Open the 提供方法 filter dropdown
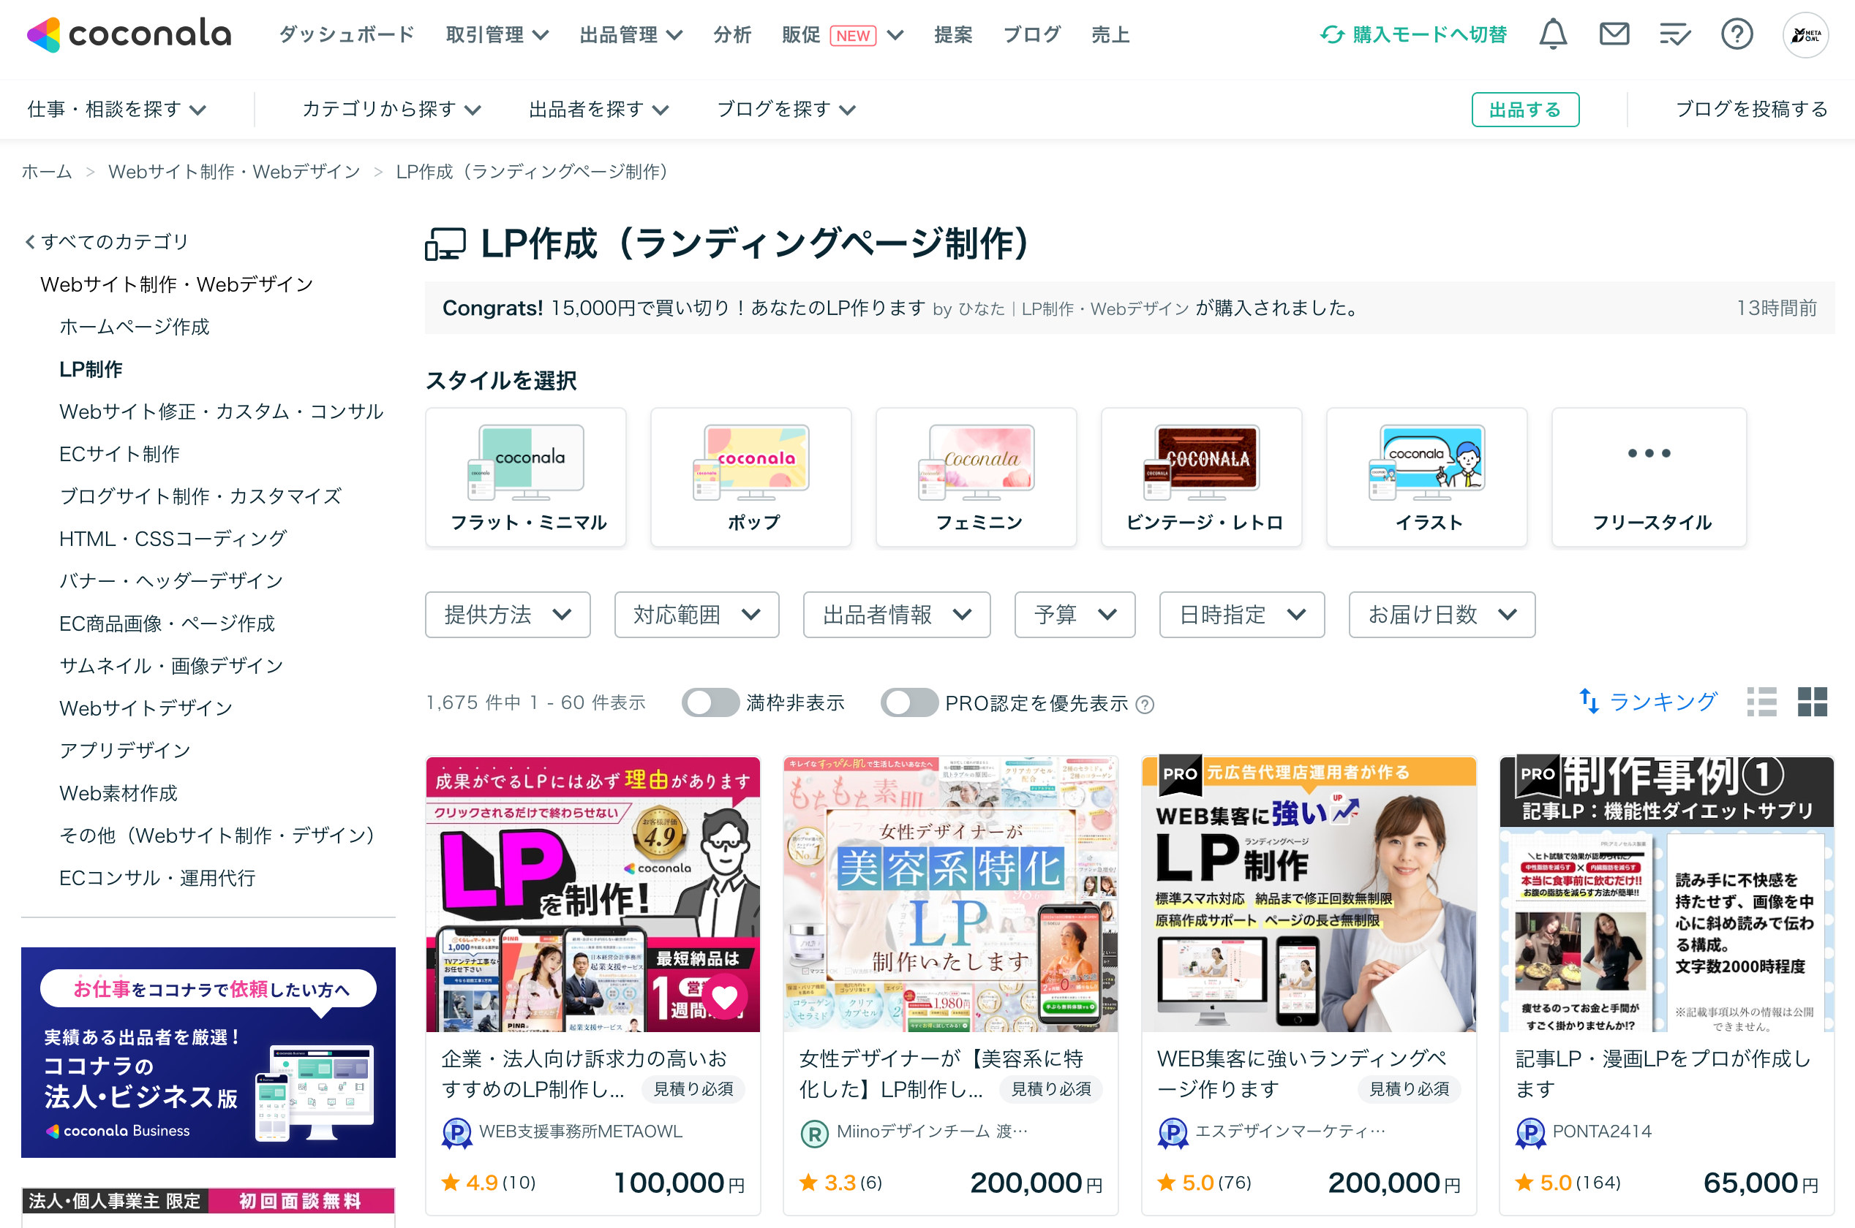 pyautogui.click(x=508, y=615)
